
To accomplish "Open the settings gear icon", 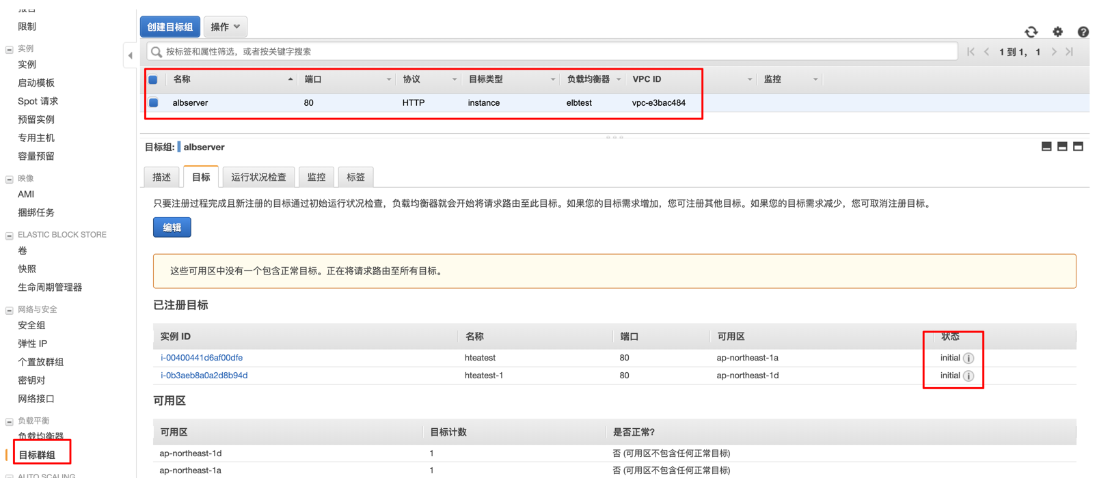I will pyautogui.click(x=1057, y=31).
